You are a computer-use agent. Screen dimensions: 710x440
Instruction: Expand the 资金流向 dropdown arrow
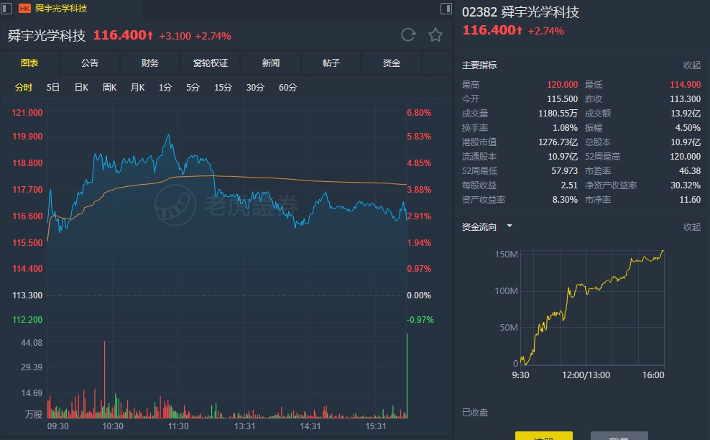pyautogui.click(x=510, y=226)
